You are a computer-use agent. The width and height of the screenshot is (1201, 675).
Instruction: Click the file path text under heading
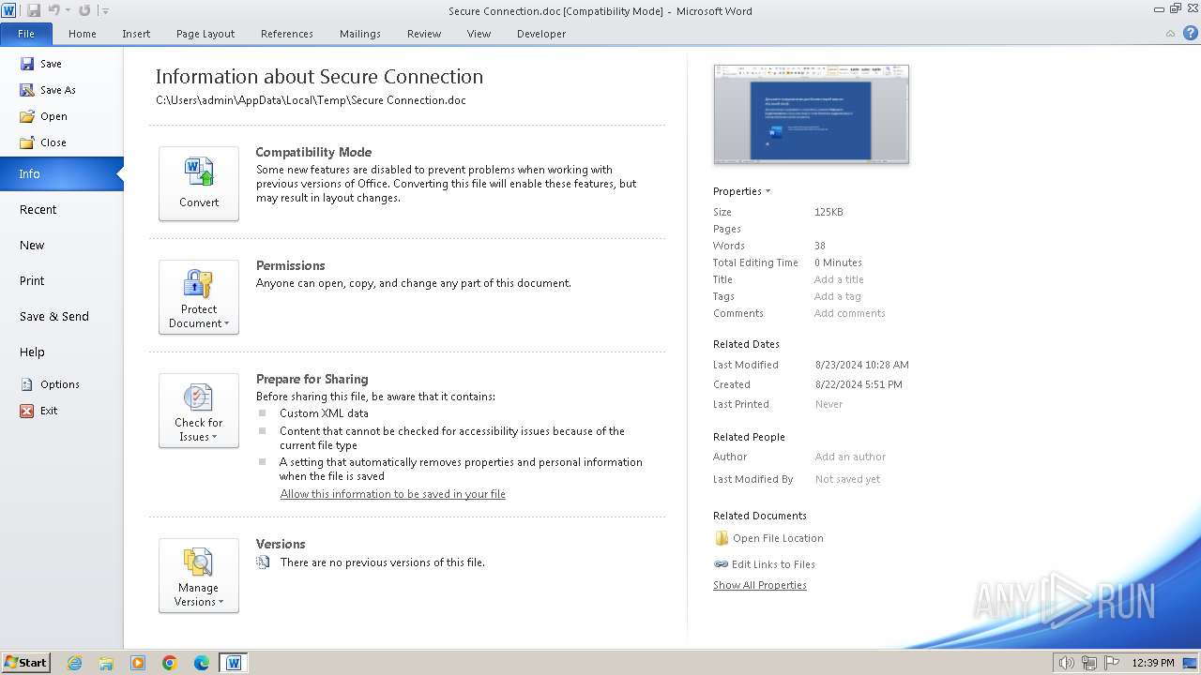coord(311,100)
